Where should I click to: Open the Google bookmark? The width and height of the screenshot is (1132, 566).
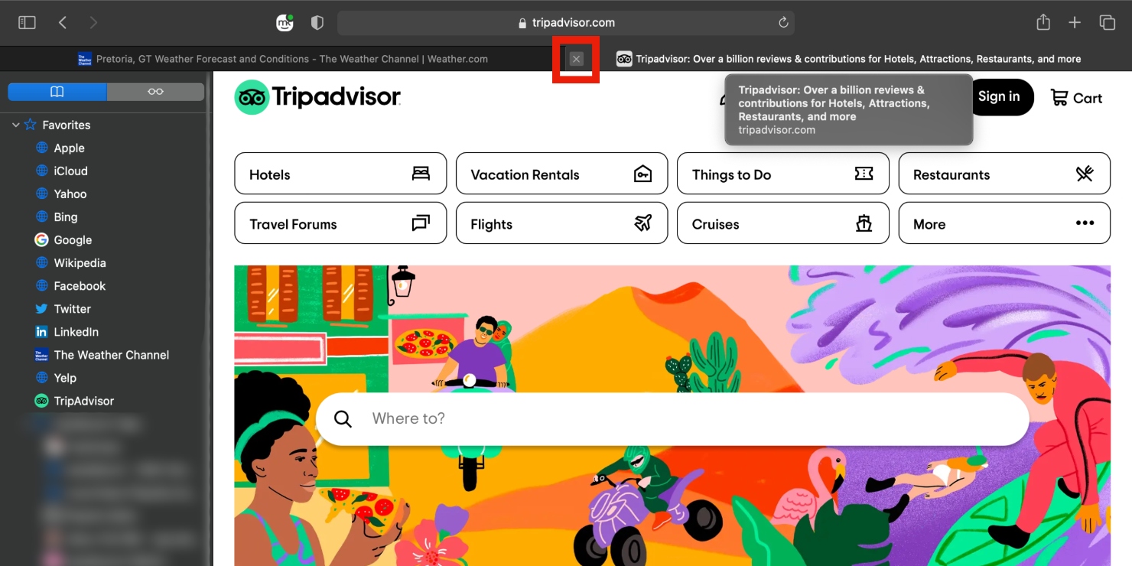[73, 240]
